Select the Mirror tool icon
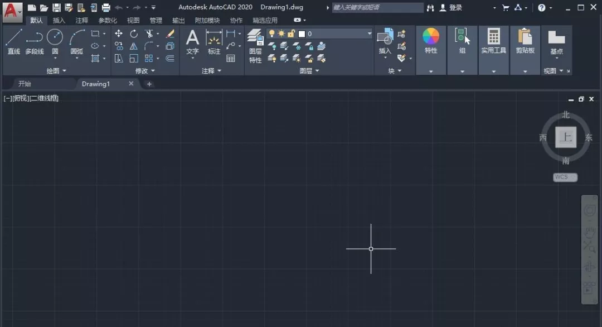Viewport: 602px width, 327px height. pos(134,46)
